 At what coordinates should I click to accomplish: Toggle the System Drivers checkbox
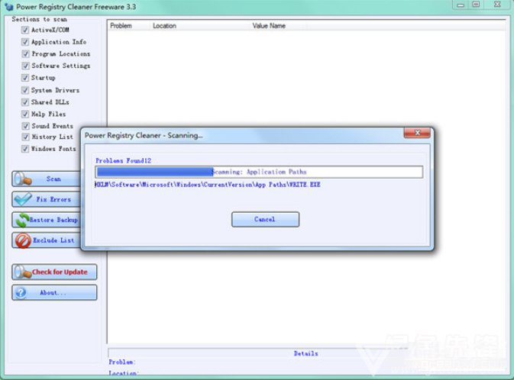tap(25, 90)
